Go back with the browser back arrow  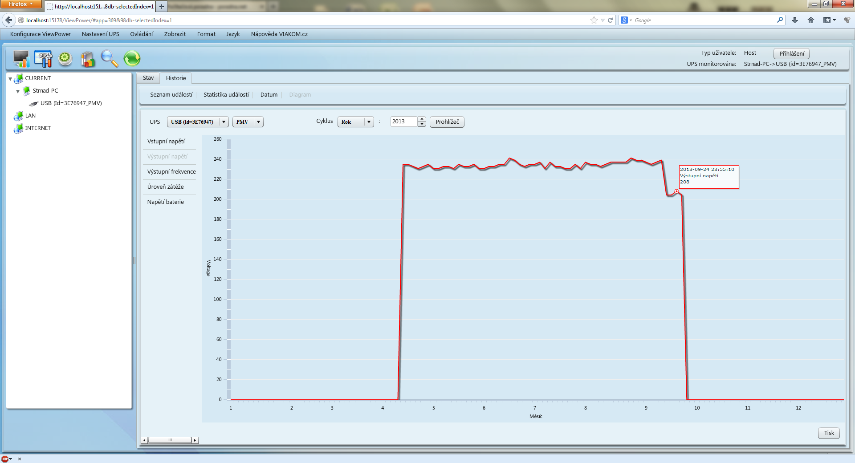pos(8,20)
